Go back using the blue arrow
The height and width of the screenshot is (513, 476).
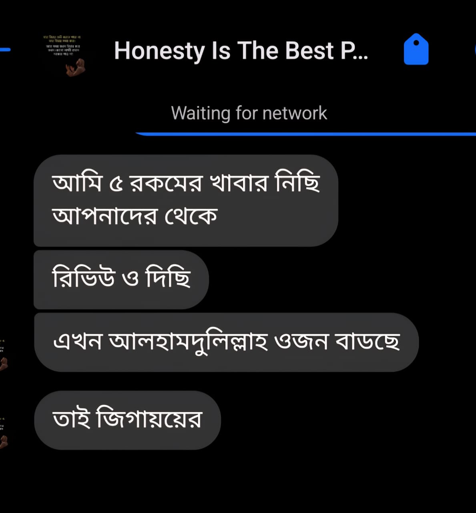coord(5,50)
